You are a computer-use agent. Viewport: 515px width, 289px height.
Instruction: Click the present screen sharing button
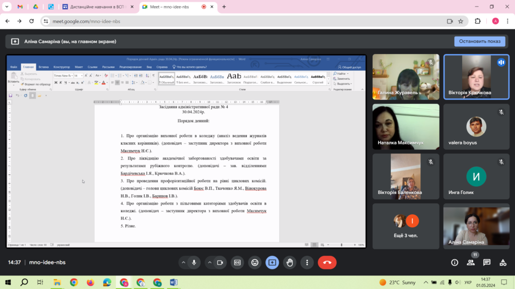tap(272, 262)
